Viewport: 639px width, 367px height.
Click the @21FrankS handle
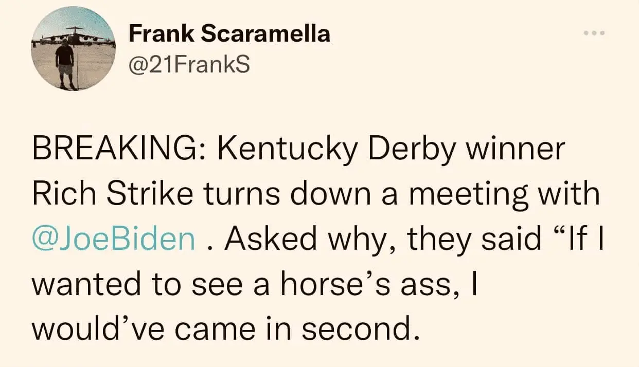click(189, 65)
